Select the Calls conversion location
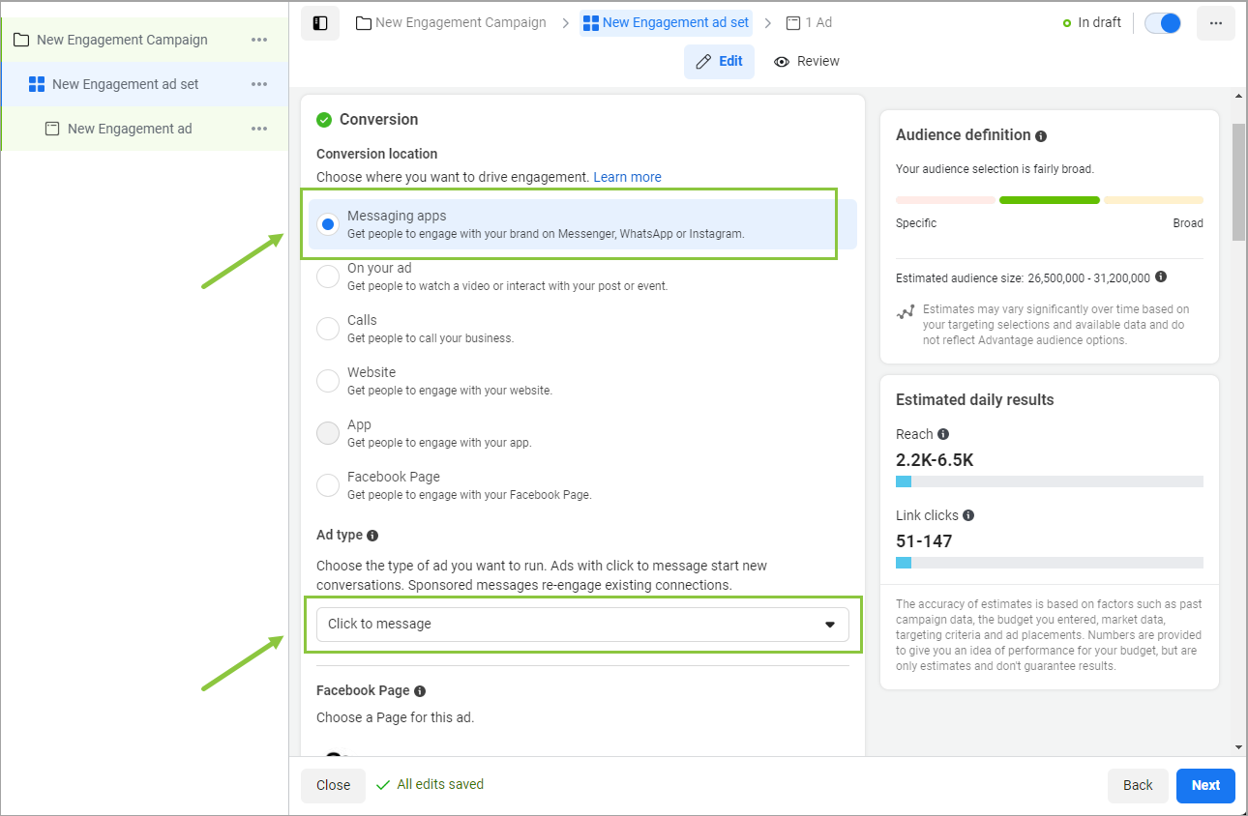The height and width of the screenshot is (816, 1248). (328, 329)
